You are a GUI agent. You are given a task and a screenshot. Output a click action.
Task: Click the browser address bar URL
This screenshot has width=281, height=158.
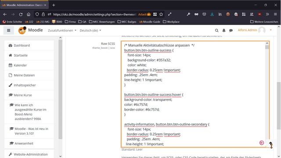[x=95, y=14]
